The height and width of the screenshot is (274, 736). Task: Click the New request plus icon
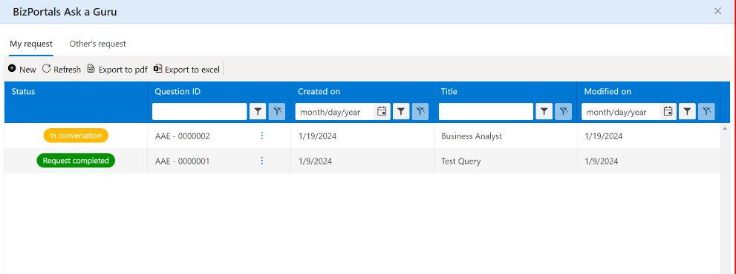[12, 69]
